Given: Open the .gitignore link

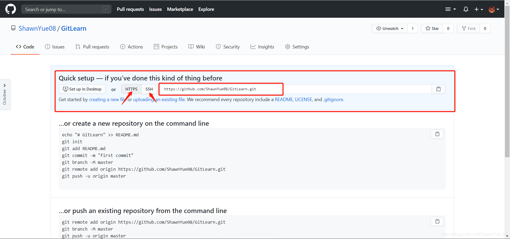Looking at the screenshot, I should coord(333,100).
